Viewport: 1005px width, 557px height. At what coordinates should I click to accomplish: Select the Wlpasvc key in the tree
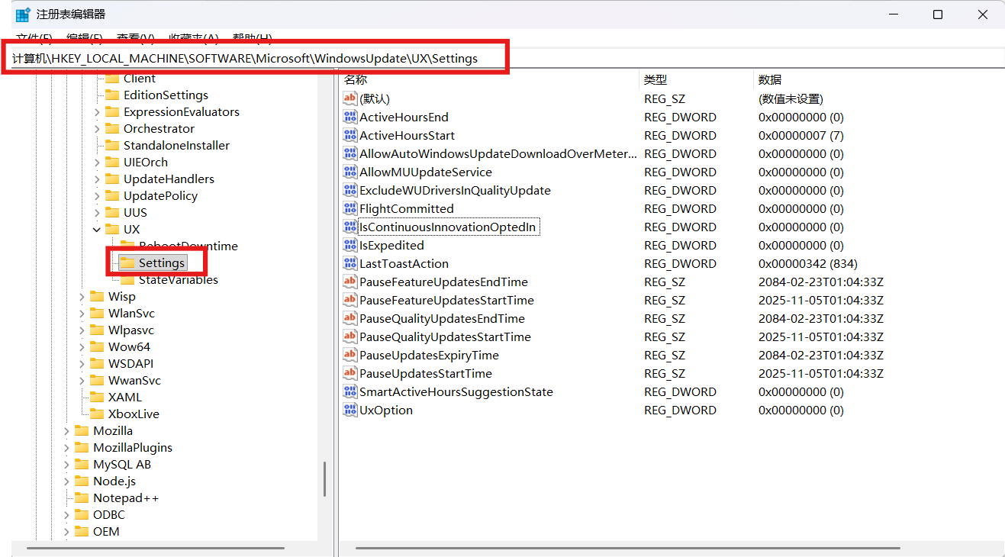click(130, 330)
